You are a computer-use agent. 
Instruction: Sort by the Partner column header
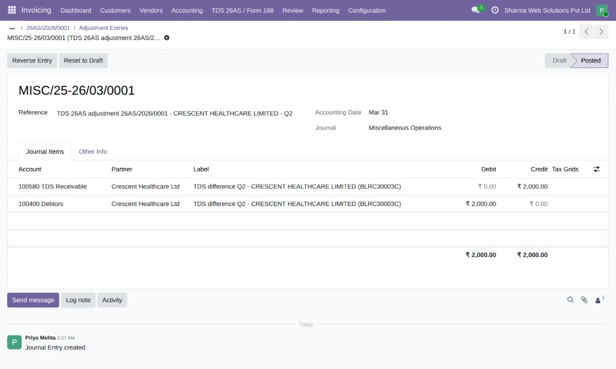[122, 169]
